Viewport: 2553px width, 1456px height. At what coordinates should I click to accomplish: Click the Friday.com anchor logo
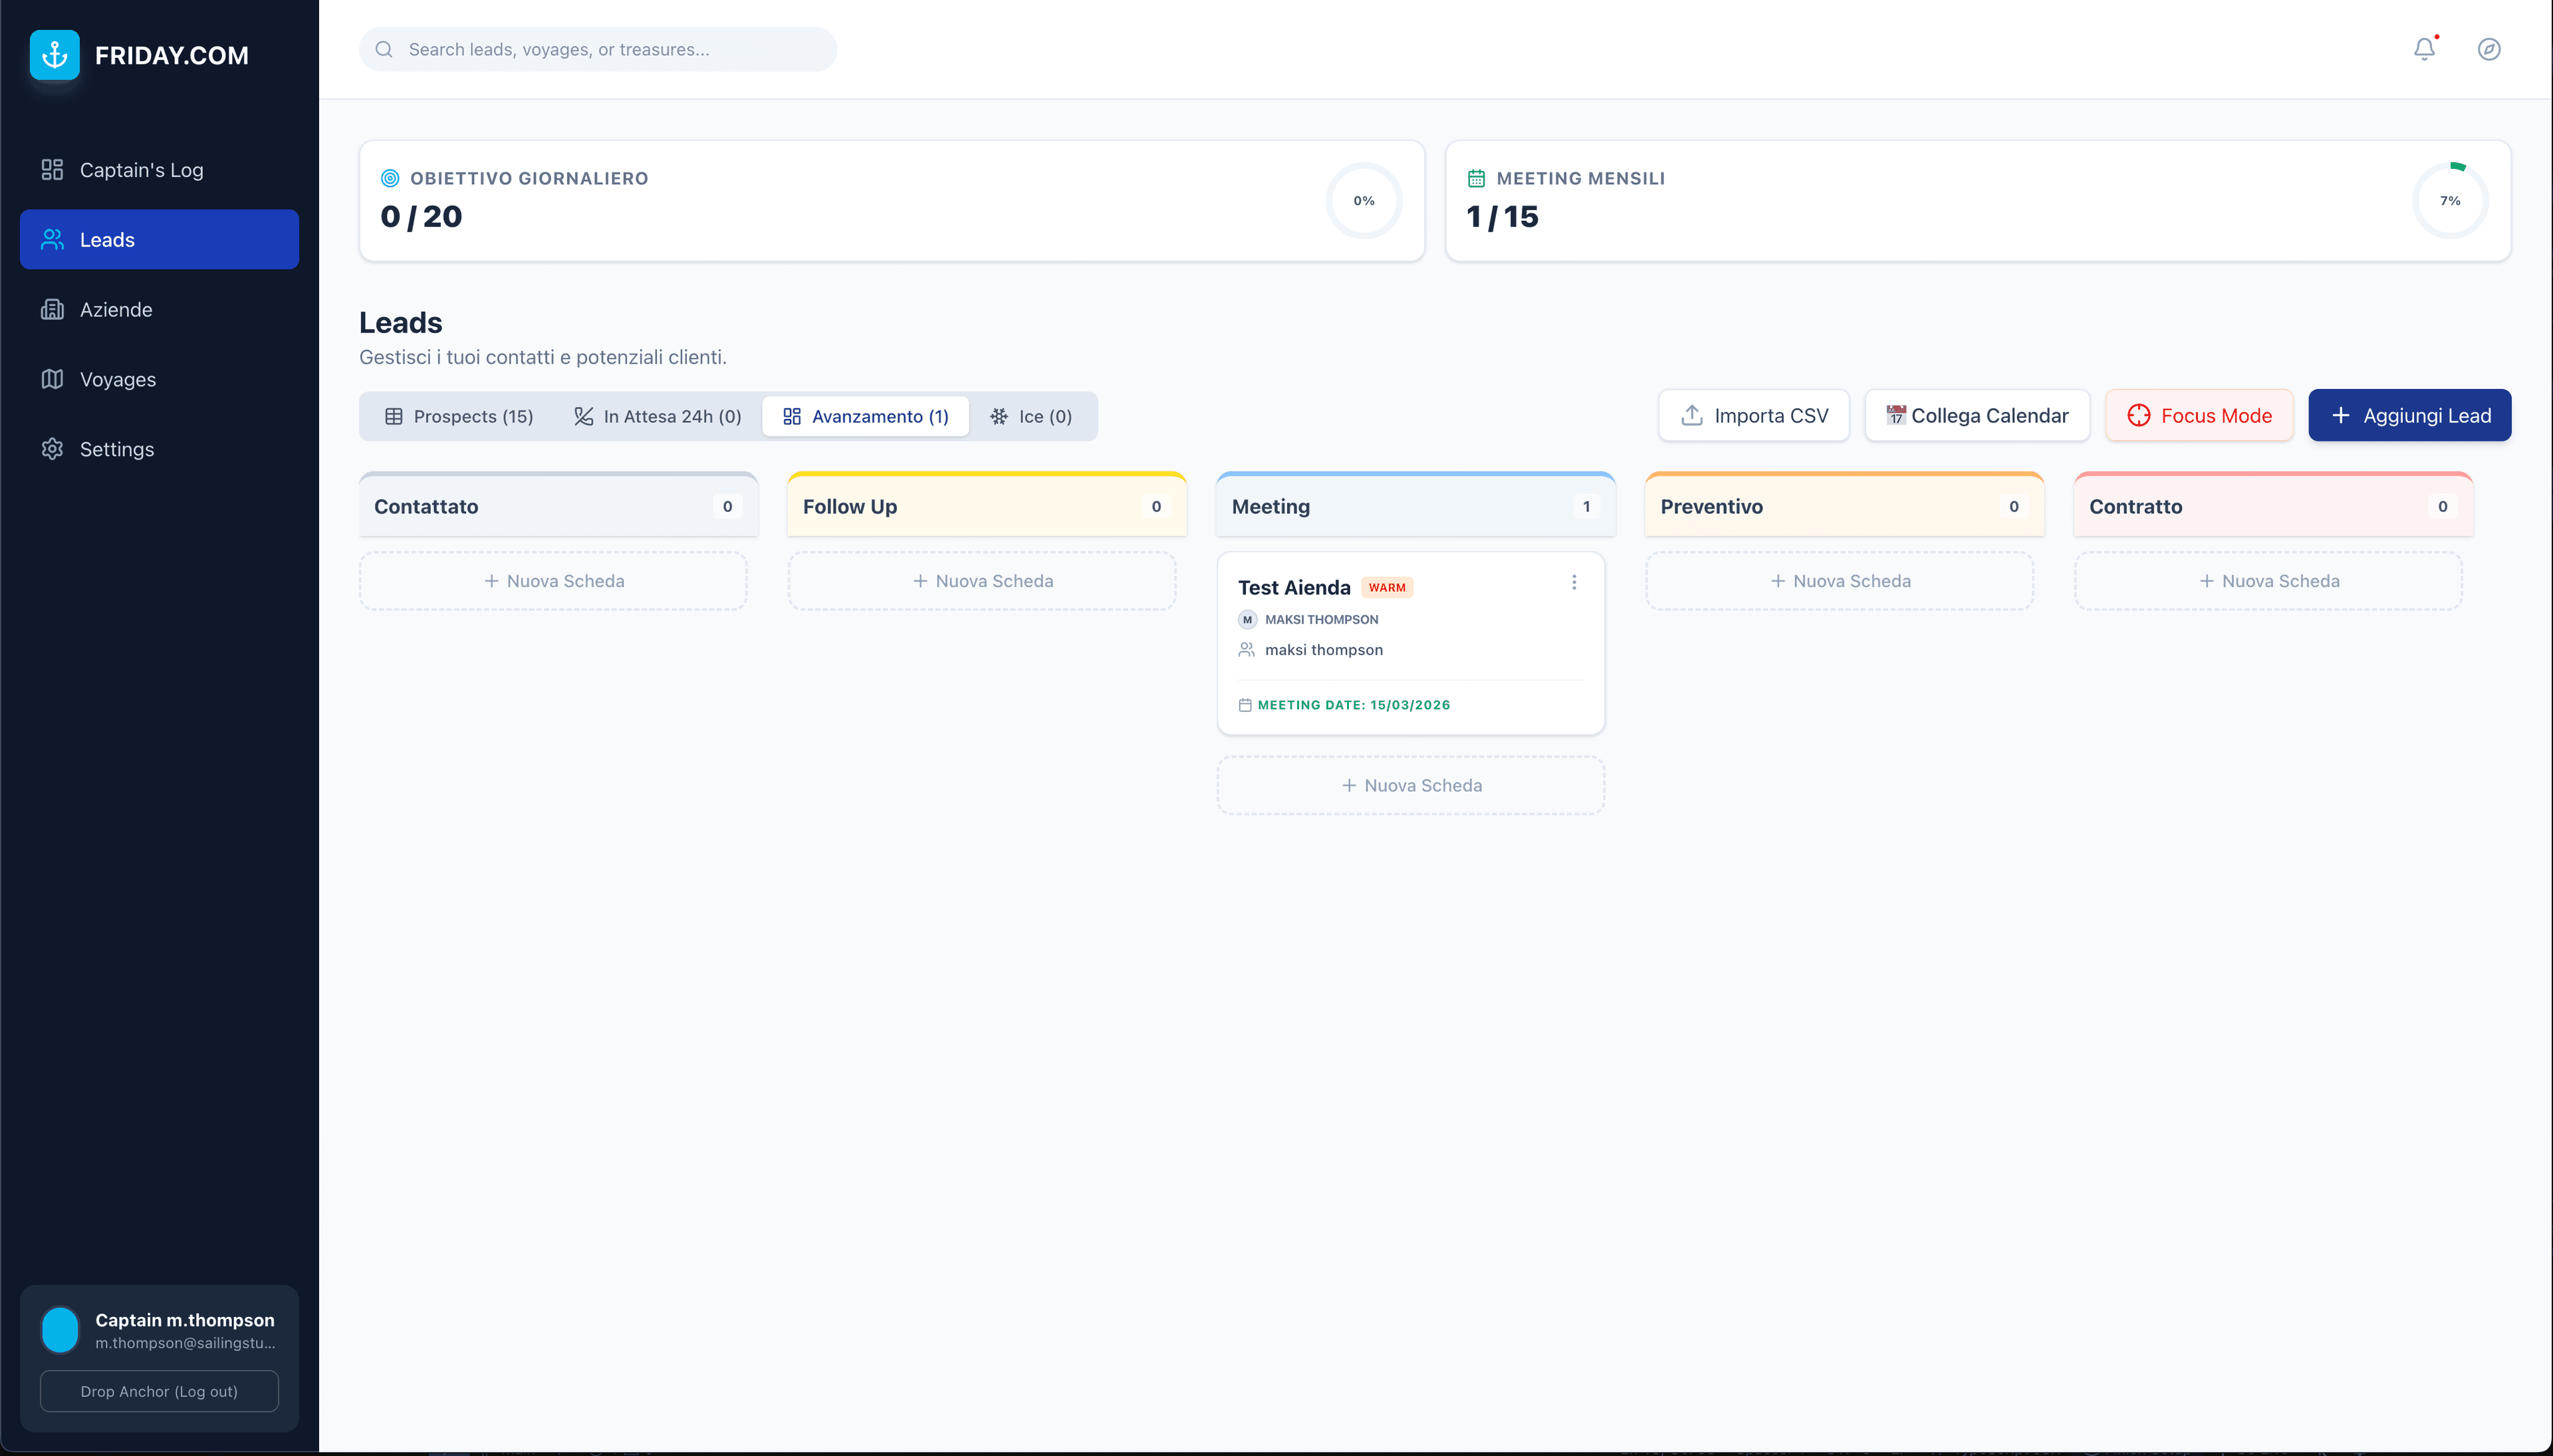point(54,55)
